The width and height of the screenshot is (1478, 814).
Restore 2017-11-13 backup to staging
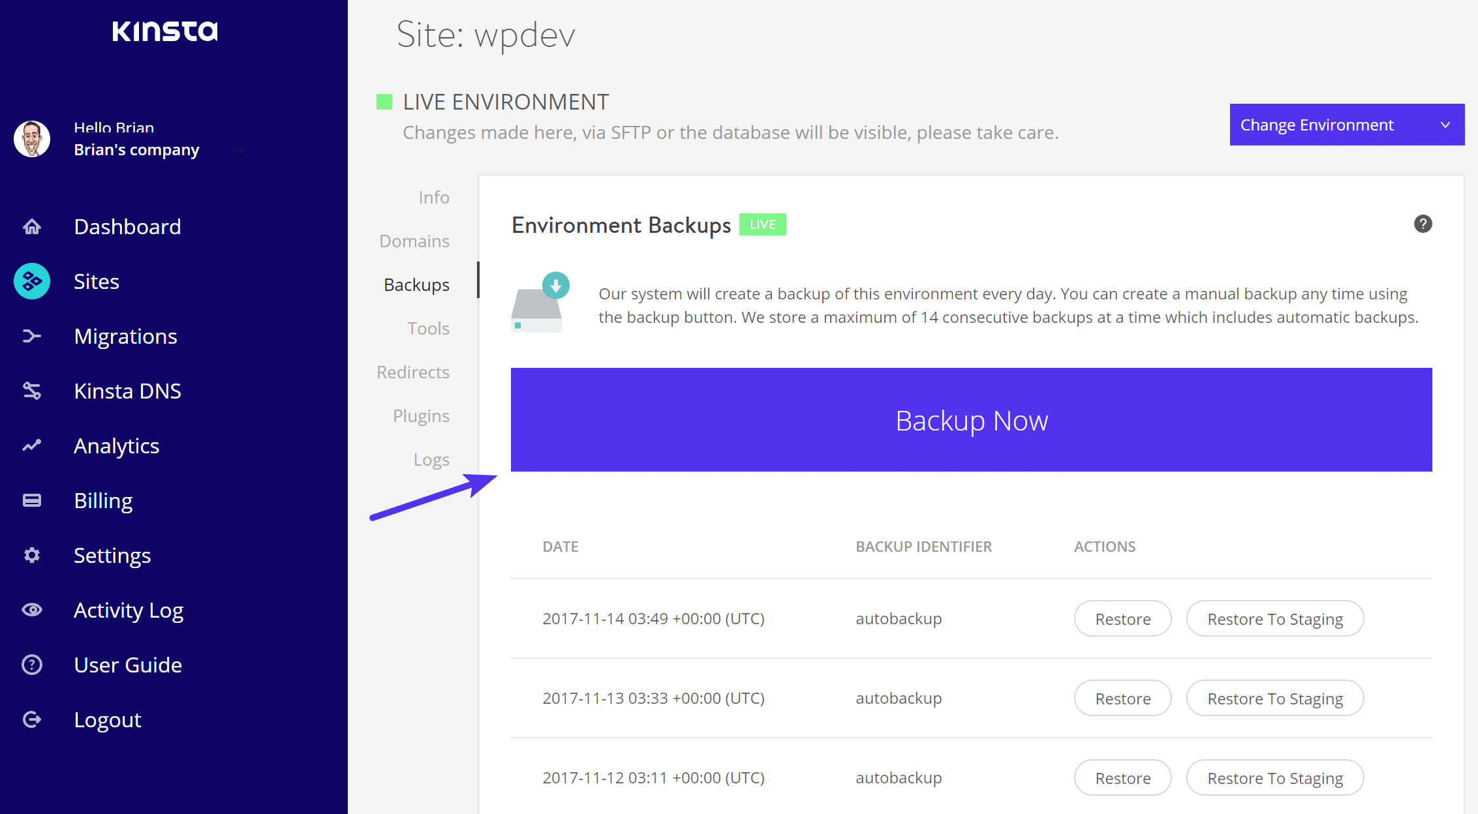[x=1275, y=698]
